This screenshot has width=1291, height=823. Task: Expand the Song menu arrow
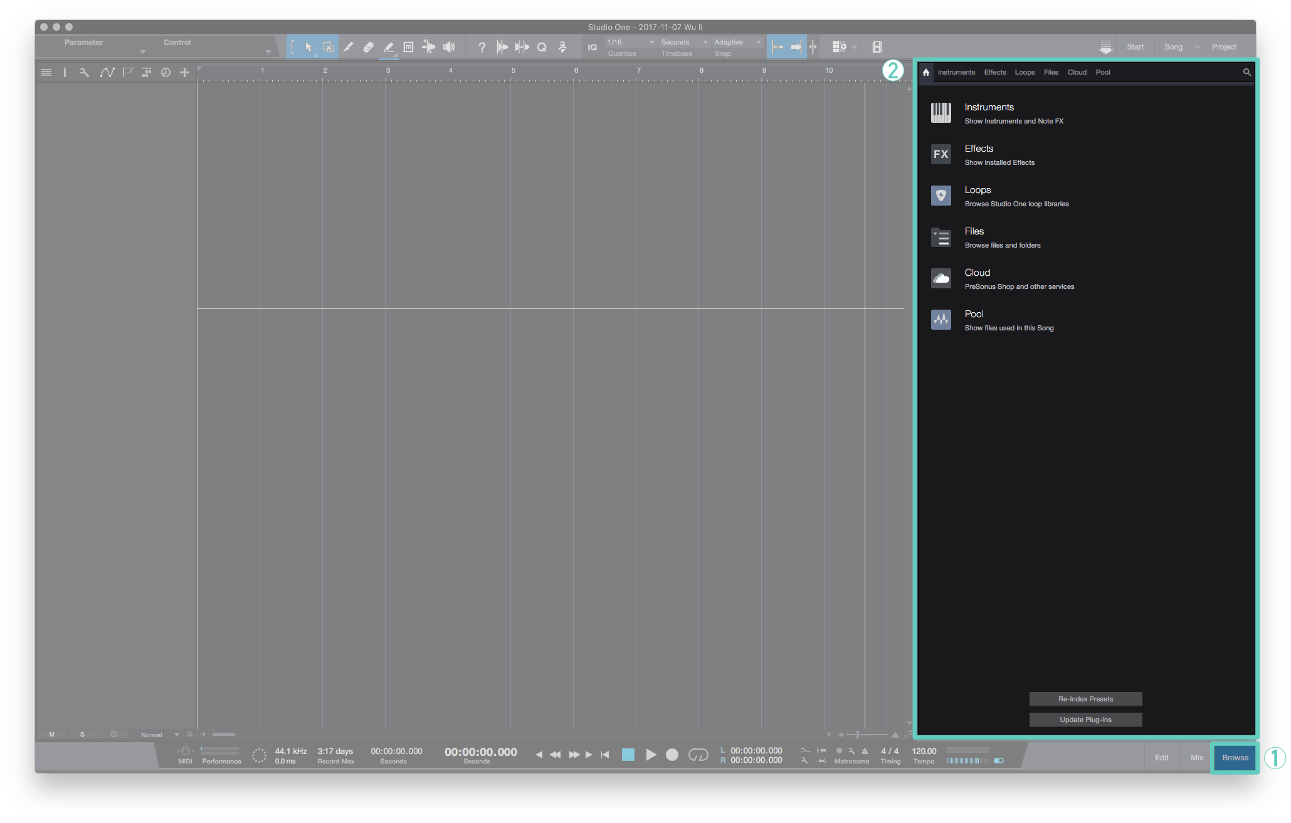click(x=1197, y=47)
